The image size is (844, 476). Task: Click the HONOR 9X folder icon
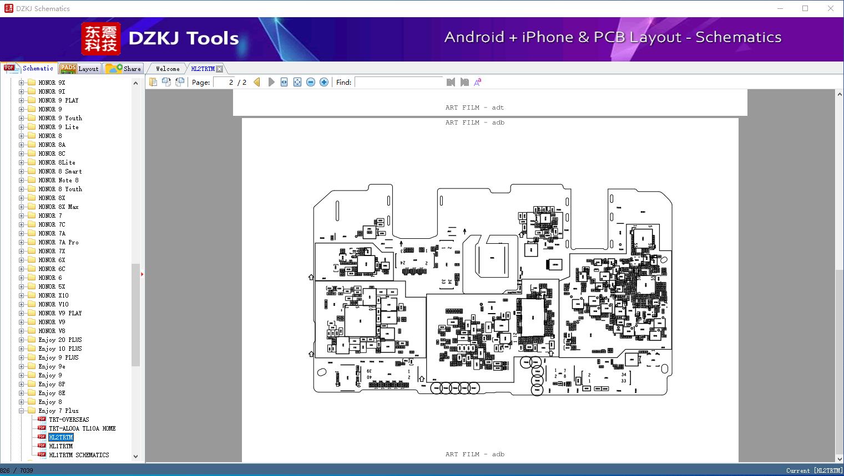tap(32, 83)
